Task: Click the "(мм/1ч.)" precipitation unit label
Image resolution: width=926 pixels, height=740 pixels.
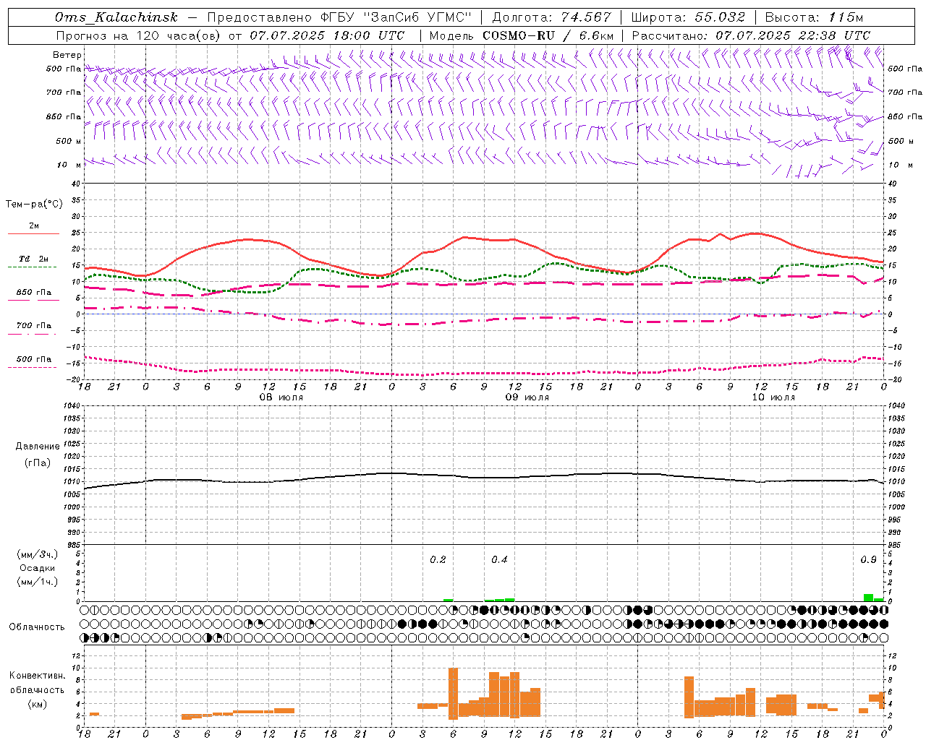Action: tap(37, 582)
